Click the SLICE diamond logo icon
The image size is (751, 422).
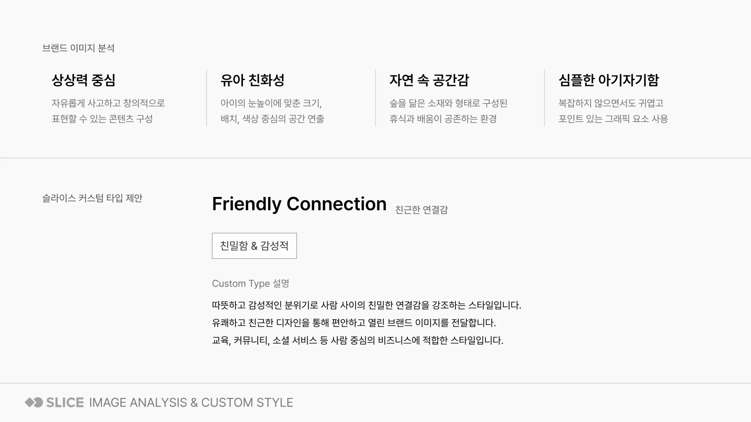click(34, 402)
